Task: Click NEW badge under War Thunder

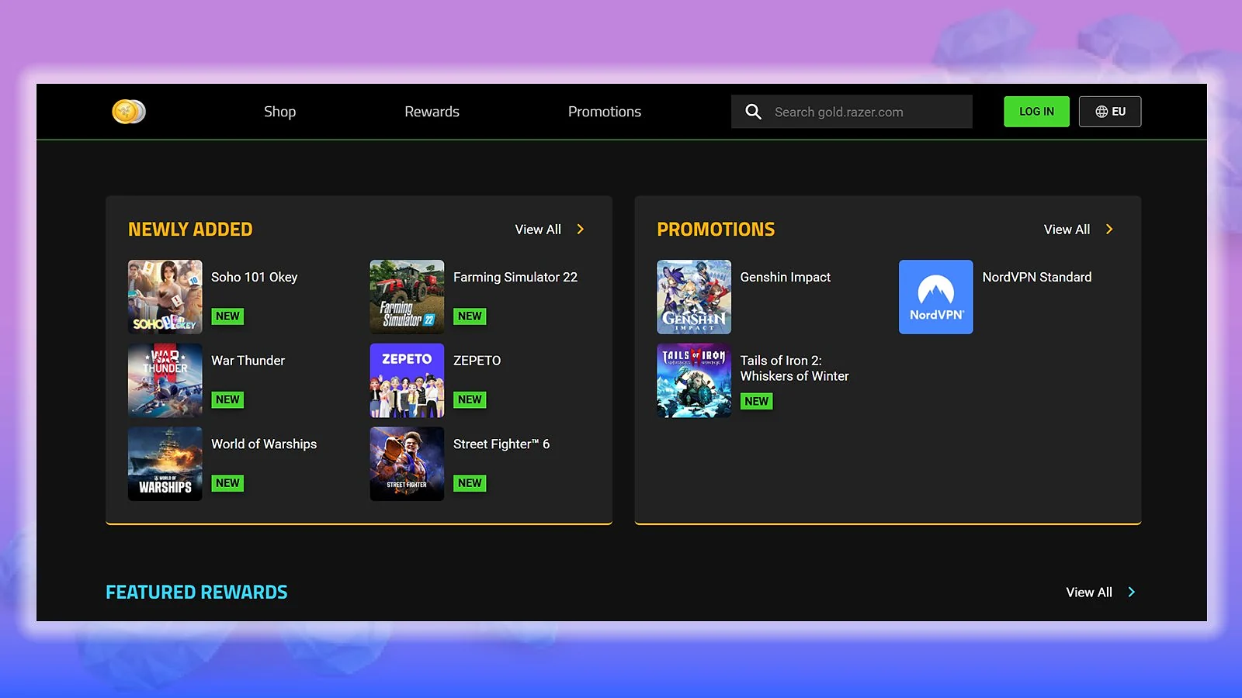Action: (227, 399)
